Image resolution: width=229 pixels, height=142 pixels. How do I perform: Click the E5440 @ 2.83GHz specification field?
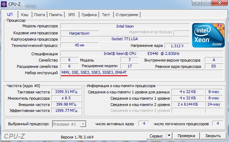(142, 54)
